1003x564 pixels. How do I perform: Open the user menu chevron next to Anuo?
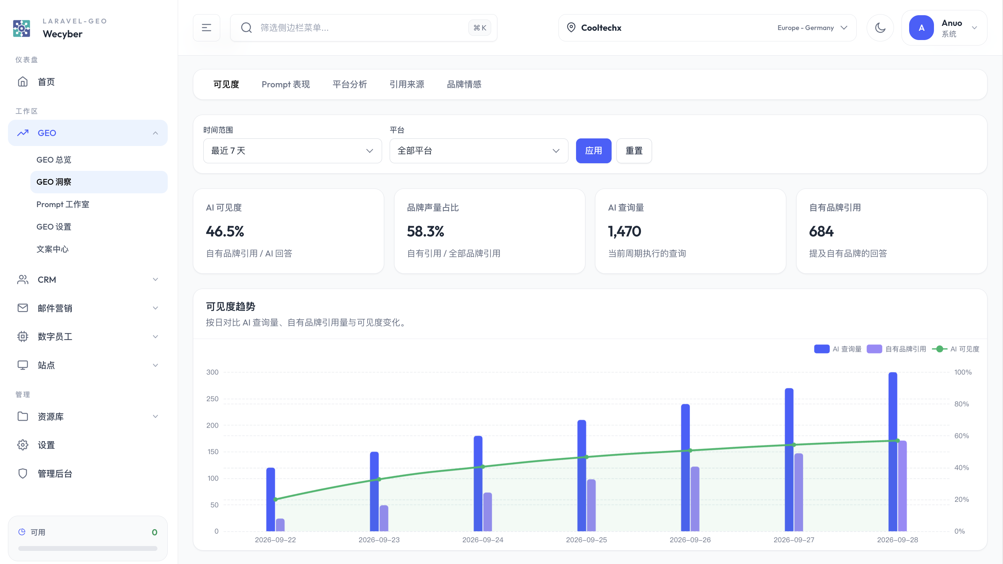[974, 28]
